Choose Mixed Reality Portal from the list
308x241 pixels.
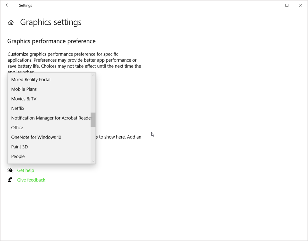(x=31, y=79)
